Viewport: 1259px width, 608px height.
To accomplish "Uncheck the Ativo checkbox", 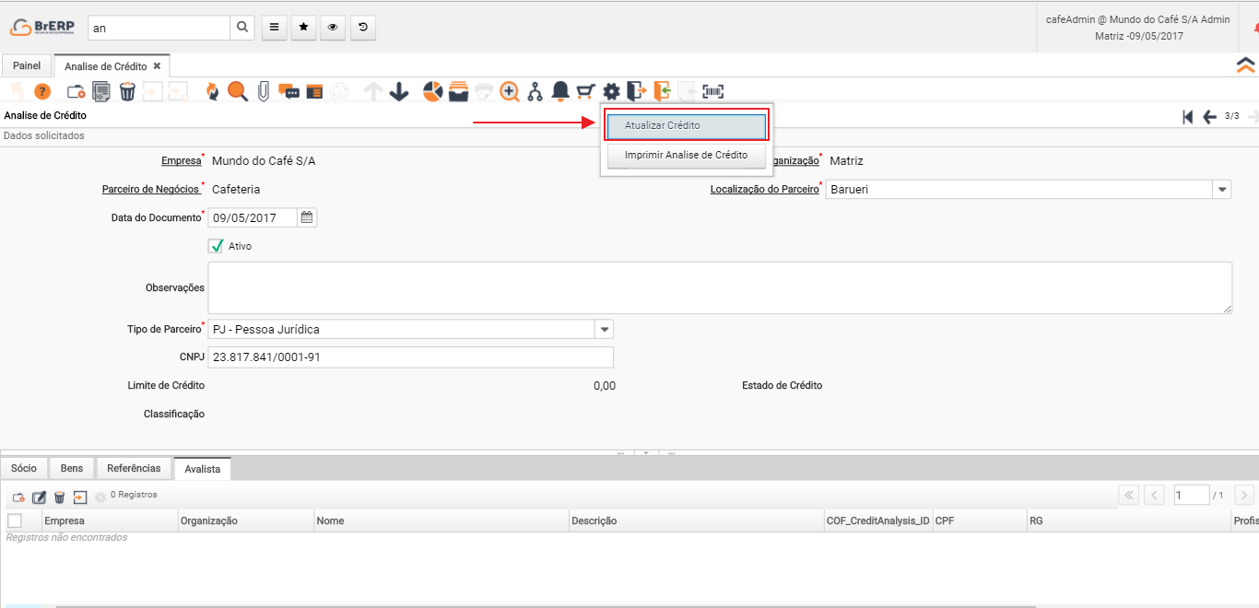I will [217, 246].
